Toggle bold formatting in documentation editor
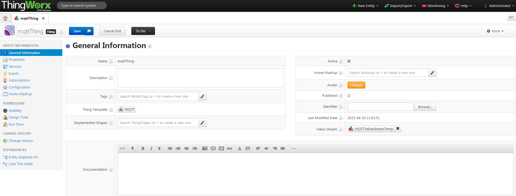This screenshot has height=196, width=516. (143, 148)
